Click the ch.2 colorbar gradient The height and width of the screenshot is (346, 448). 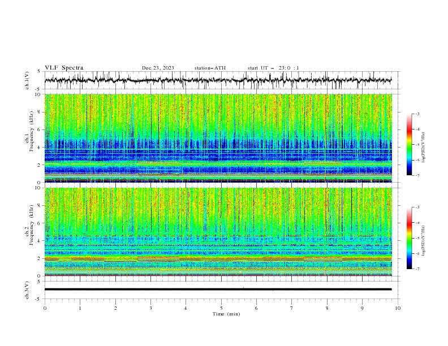pyautogui.click(x=409, y=238)
